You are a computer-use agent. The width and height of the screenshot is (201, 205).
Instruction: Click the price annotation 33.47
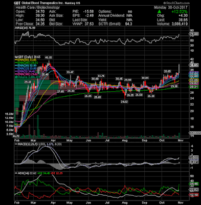(x=70, y=72)
